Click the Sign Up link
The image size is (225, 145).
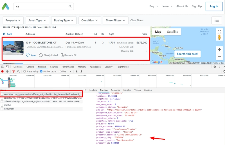point(197,6)
